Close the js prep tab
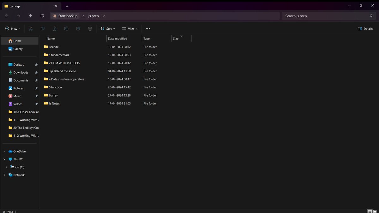Viewport: 379px width, 213px height. 56,6
